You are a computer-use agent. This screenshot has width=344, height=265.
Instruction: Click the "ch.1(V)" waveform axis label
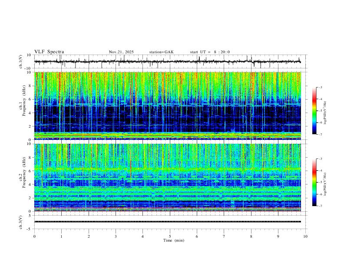coord(21,61)
